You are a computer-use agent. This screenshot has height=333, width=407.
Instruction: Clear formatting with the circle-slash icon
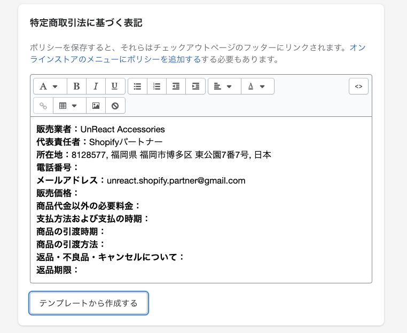pos(115,106)
